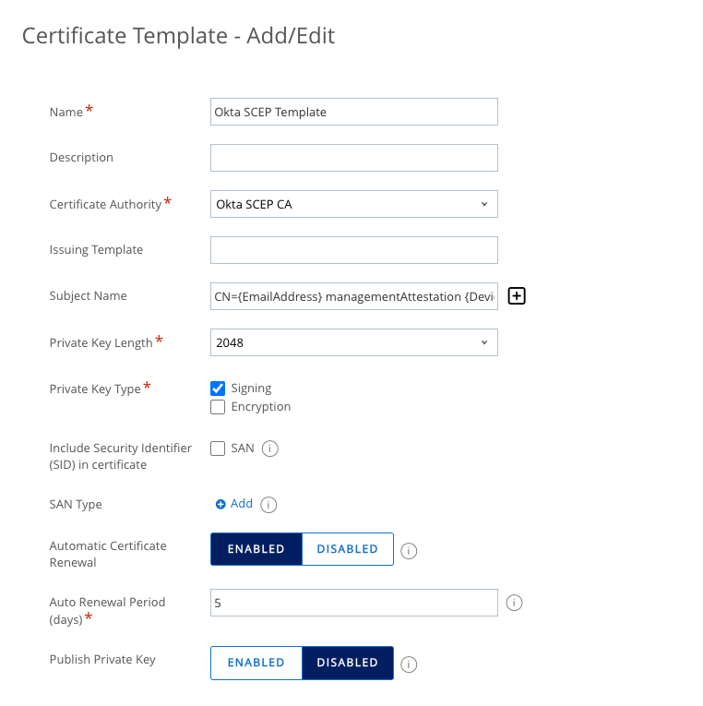Check the Encryption private key type
The width and height of the screenshot is (703, 706).
click(219, 407)
